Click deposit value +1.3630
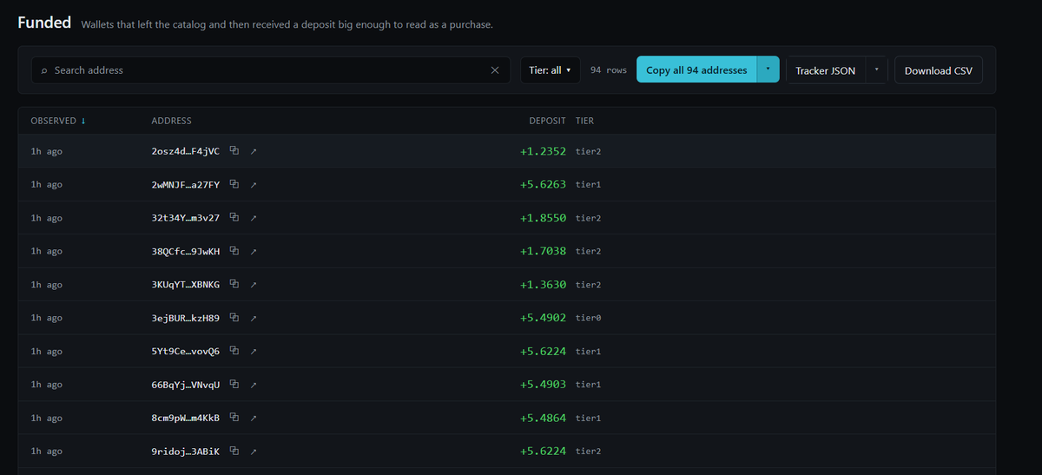This screenshot has height=475, width=1042. point(543,285)
